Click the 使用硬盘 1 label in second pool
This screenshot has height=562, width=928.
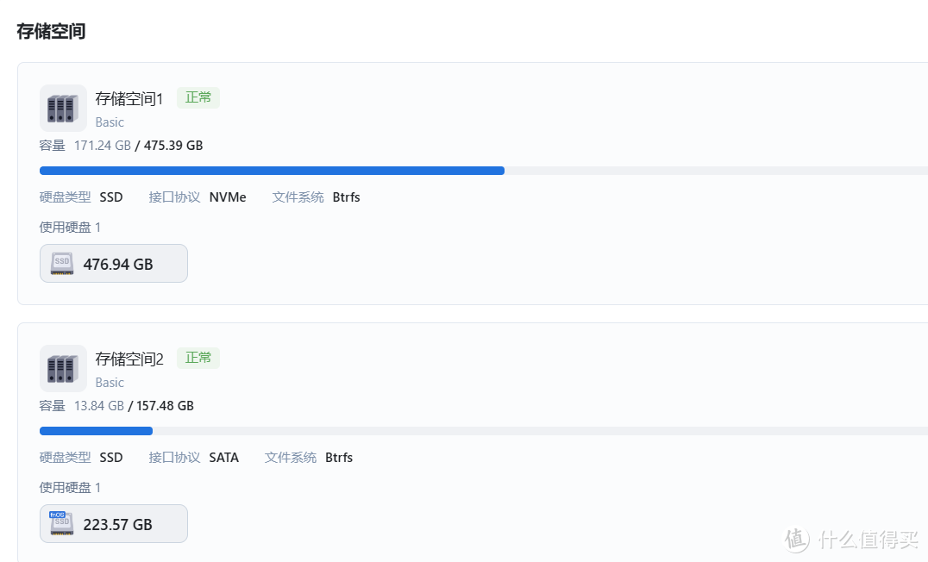pyautogui.click(x=70, y=487)
